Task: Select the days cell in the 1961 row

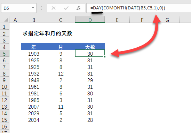Action: (90, 87)
